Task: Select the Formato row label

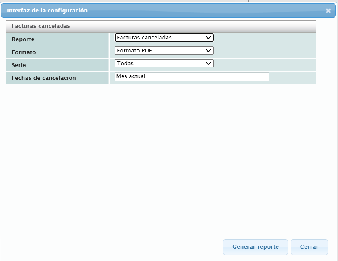Action: [x=24, y=52]
